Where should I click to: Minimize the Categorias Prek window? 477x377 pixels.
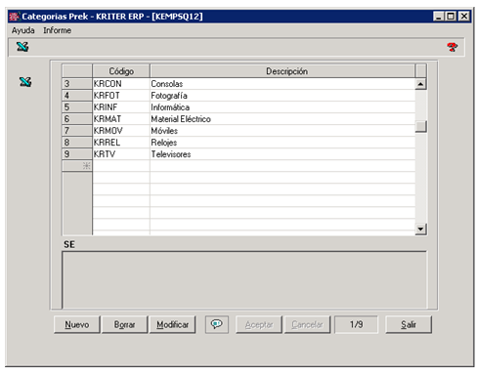pos(439,17)
